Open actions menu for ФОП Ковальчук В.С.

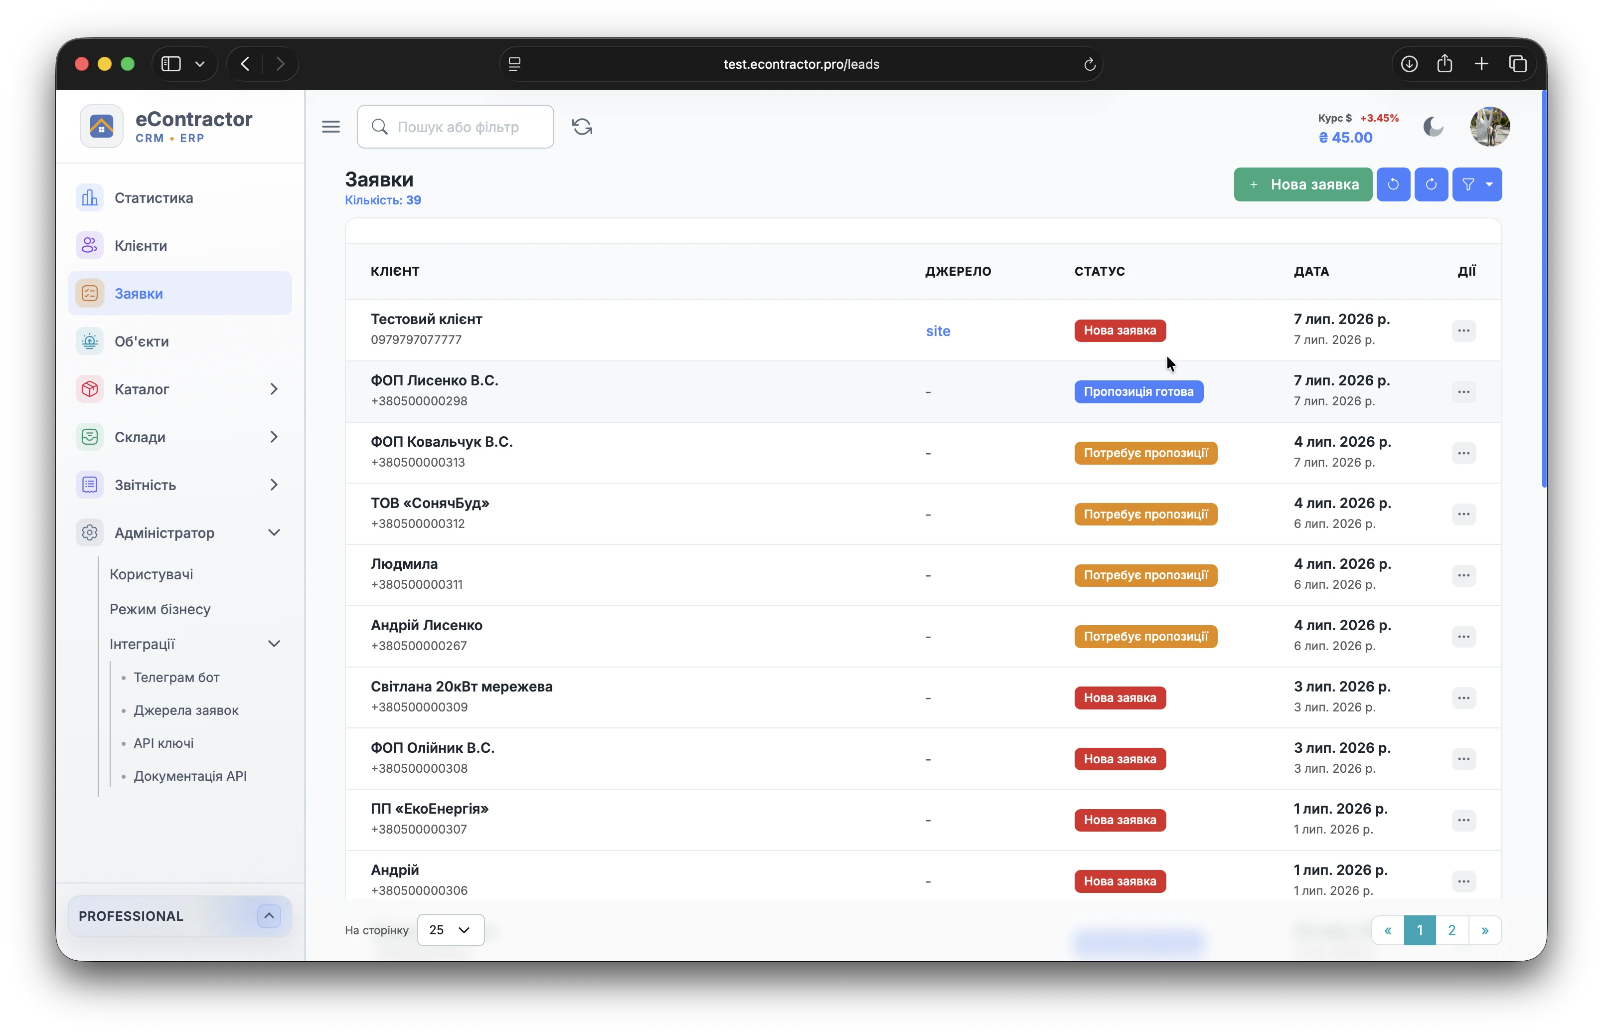[1463, 452]
